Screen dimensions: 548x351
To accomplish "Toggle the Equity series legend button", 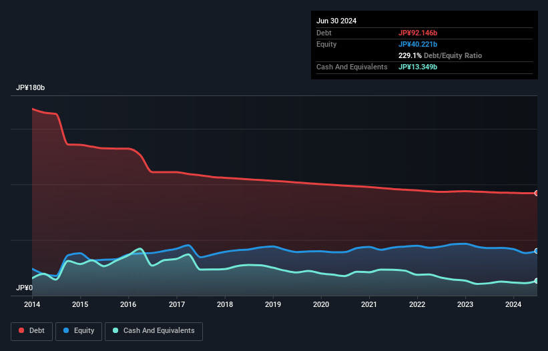I will click(x=79, y=331).
